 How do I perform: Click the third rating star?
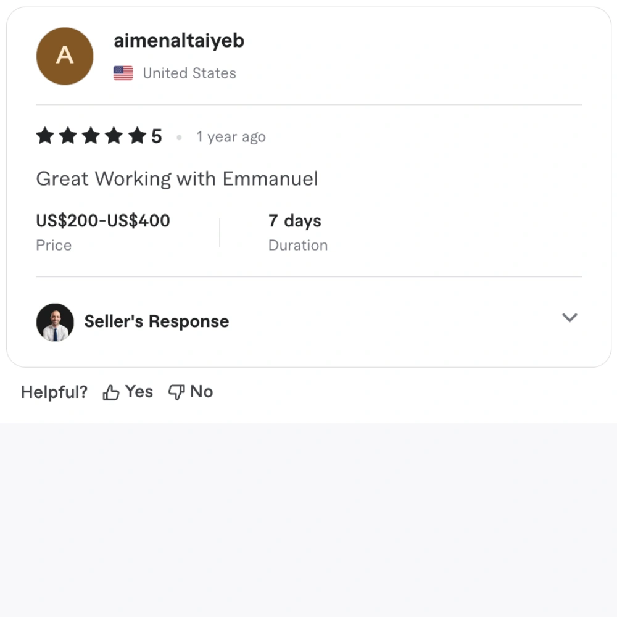coord(91,136)
